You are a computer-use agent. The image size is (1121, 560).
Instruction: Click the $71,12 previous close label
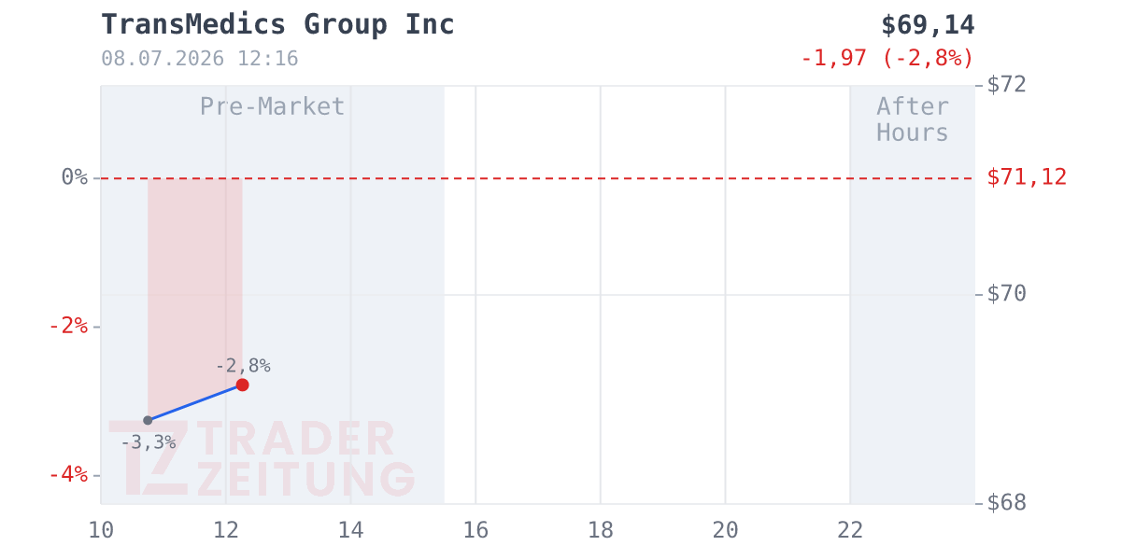[x=1027, y=177]
